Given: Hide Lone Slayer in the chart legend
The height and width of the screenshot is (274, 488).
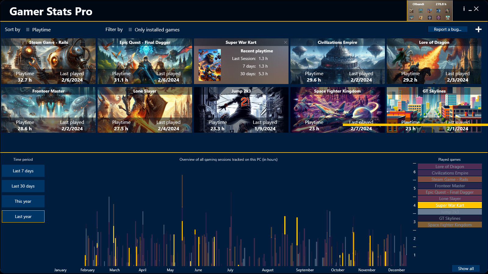Looking at the screenshot, I should 450,198.
